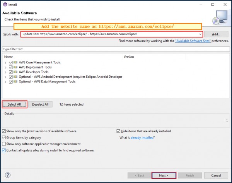Viewport: 232px width, 183px height.
Task: Expand the Optional AWS Android Development node
Action: 5,77
